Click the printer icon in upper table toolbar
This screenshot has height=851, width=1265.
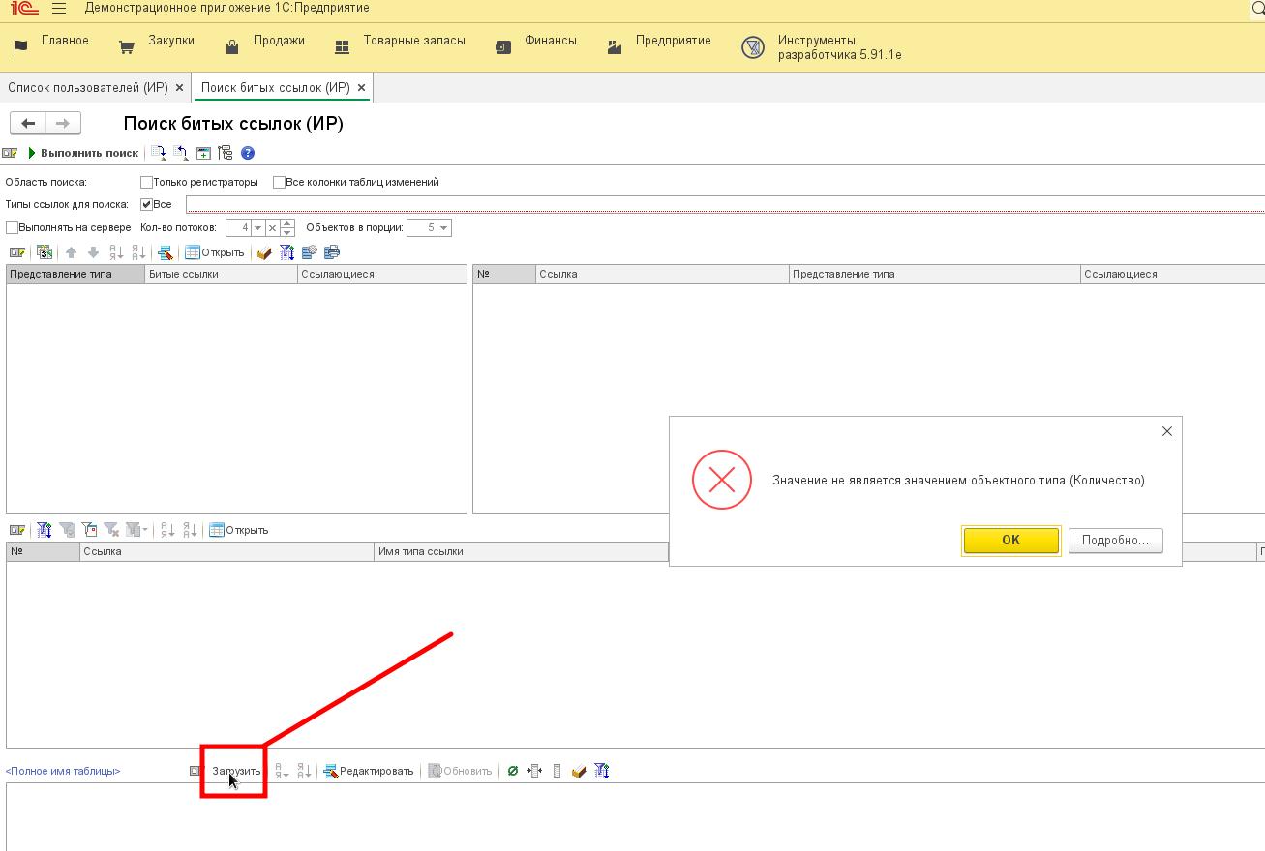point(332,252)
